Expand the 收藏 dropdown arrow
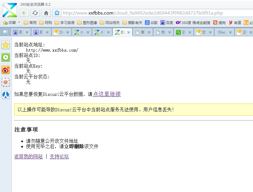The height and width of the screenshot is (192, 253). click(19, 22)
